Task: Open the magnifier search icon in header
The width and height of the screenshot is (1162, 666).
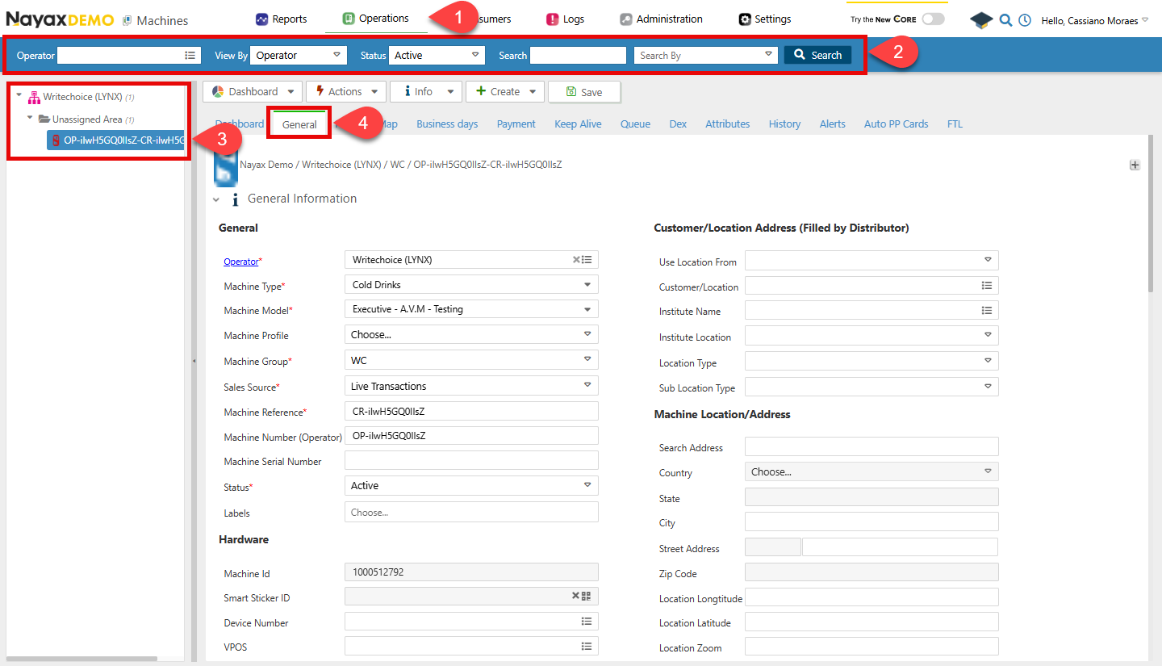Action: pos(1005,20)
